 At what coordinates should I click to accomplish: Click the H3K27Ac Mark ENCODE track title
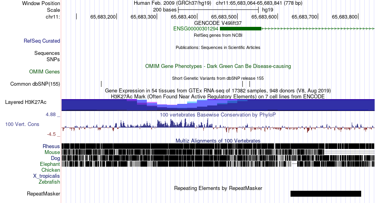coord(218,96)
